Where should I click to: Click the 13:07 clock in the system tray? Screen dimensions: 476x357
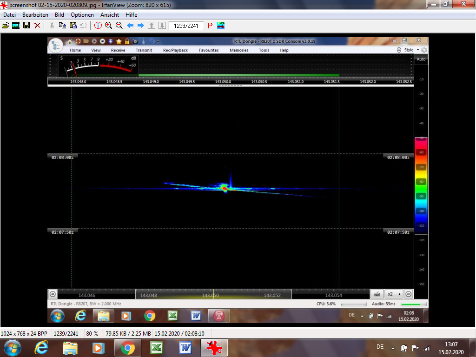click(x=451, y=348)
